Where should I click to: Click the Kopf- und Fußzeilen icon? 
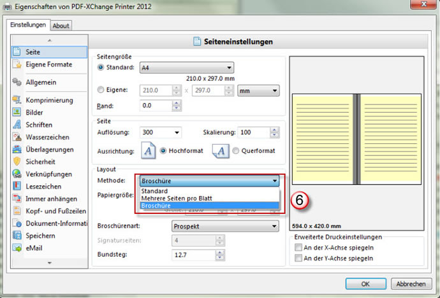(17, 211)
